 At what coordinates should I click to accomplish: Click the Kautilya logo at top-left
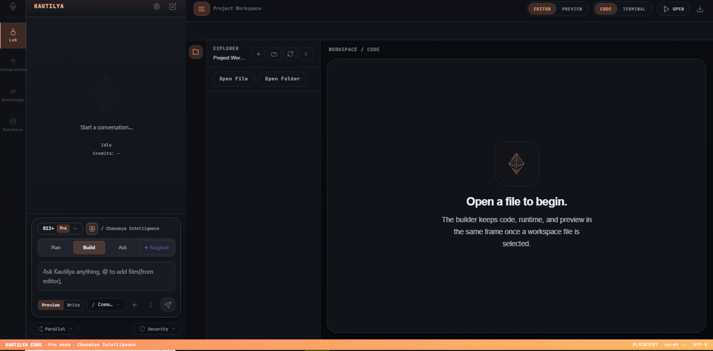(13, 7)
